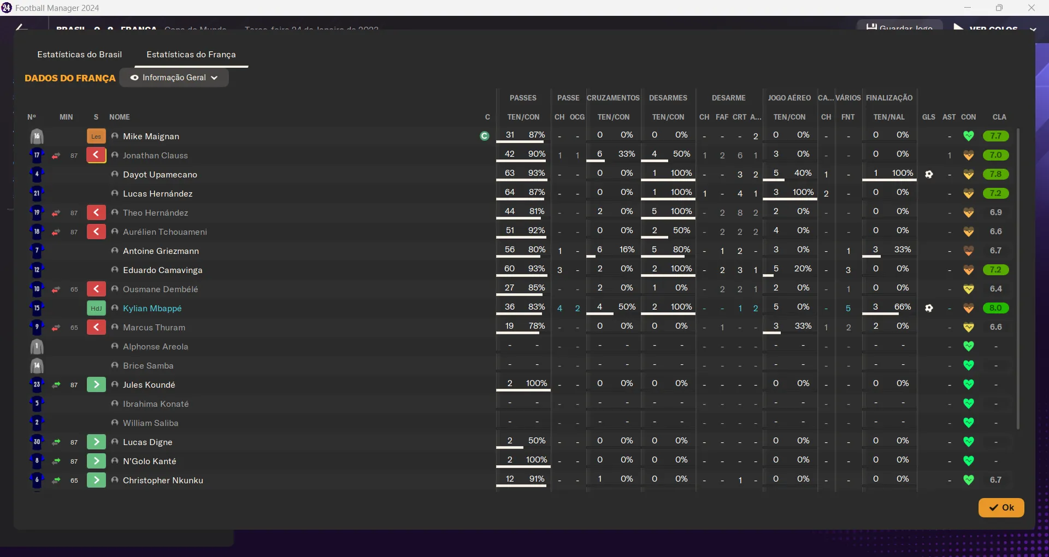The height and width of the screenshot is (557, 1049).
Task: Click red substituted-off arrow for Jonathan Clauss
Action: [x=96, y=156]
